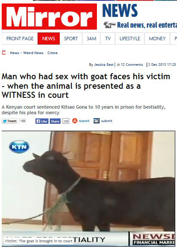The image size is (177, 248).
Task: Click the comments speech bubble icon
Action: pyautogui.click(x=118, y=64)
